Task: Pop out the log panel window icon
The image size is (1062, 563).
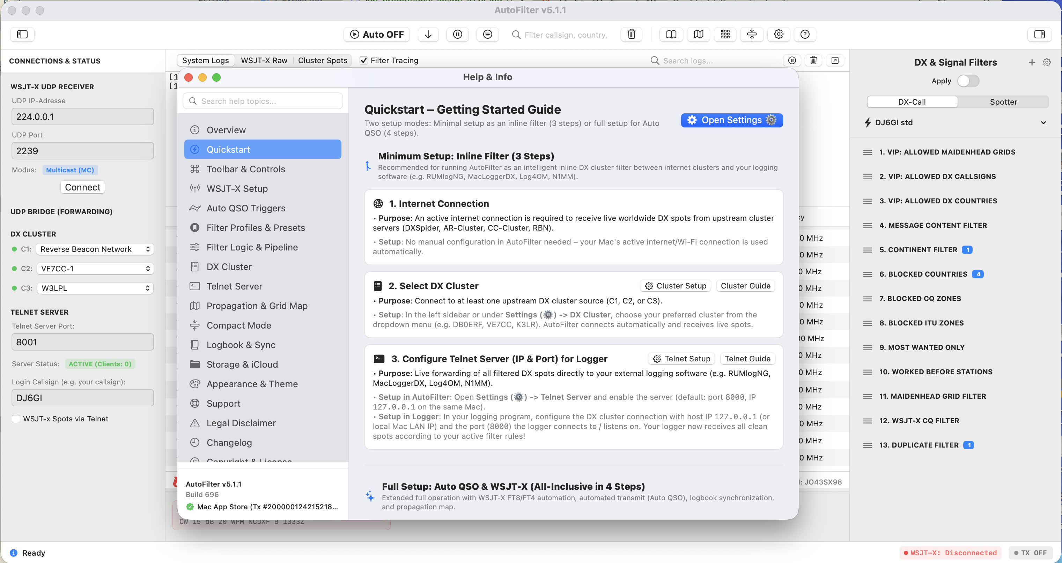Action: coord(835,61)
